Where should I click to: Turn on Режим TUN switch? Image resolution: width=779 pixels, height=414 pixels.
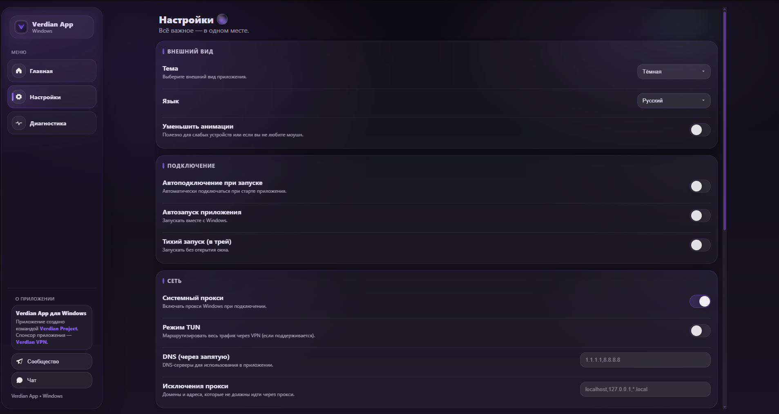point(700,331)
